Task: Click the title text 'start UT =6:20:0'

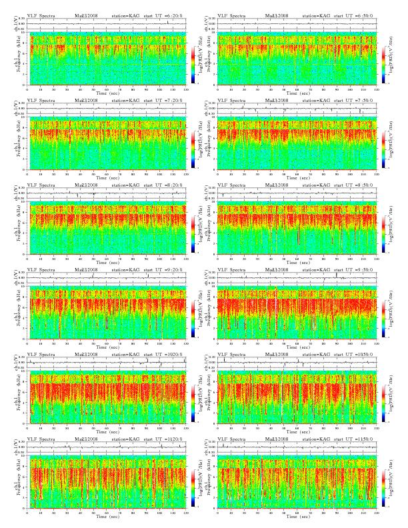Action: click(163, 15)
